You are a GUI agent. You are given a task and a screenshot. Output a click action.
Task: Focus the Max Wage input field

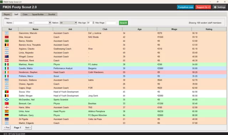pyautogui.click(x=111, y=23)
